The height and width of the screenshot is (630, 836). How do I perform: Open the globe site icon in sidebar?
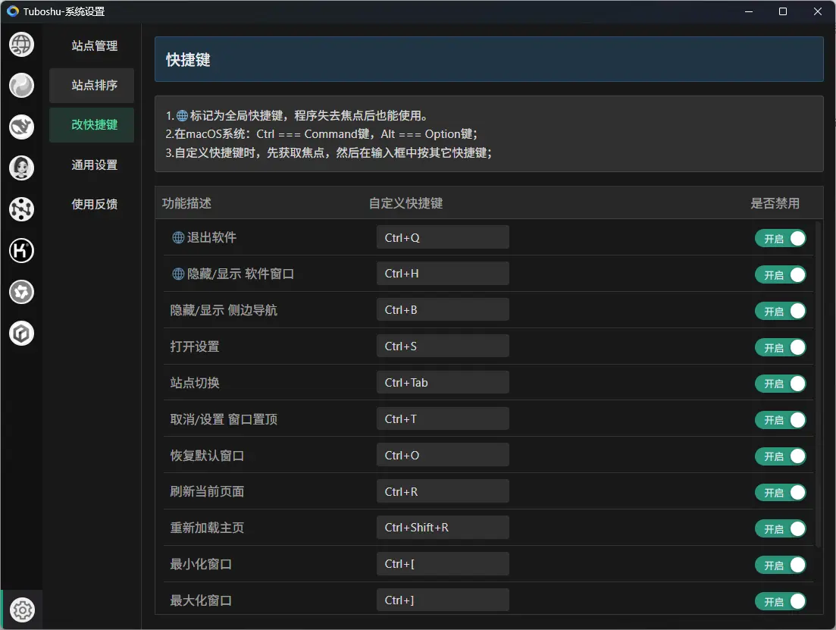[x=21, y=45]
